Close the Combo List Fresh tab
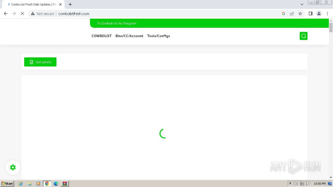The height and width of the screenshot is (187, 333). pyautogui.click(x=60, y=4)
